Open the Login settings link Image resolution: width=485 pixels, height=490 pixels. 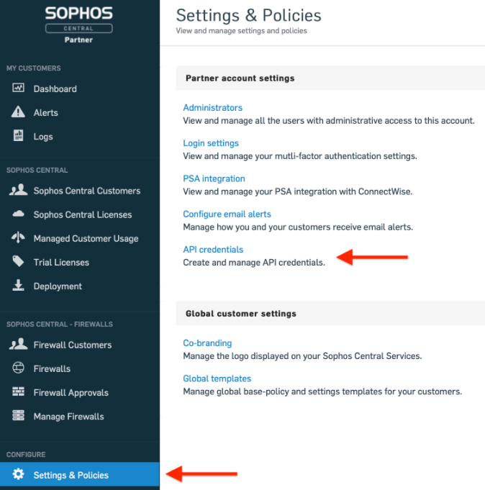coord(211,143)
